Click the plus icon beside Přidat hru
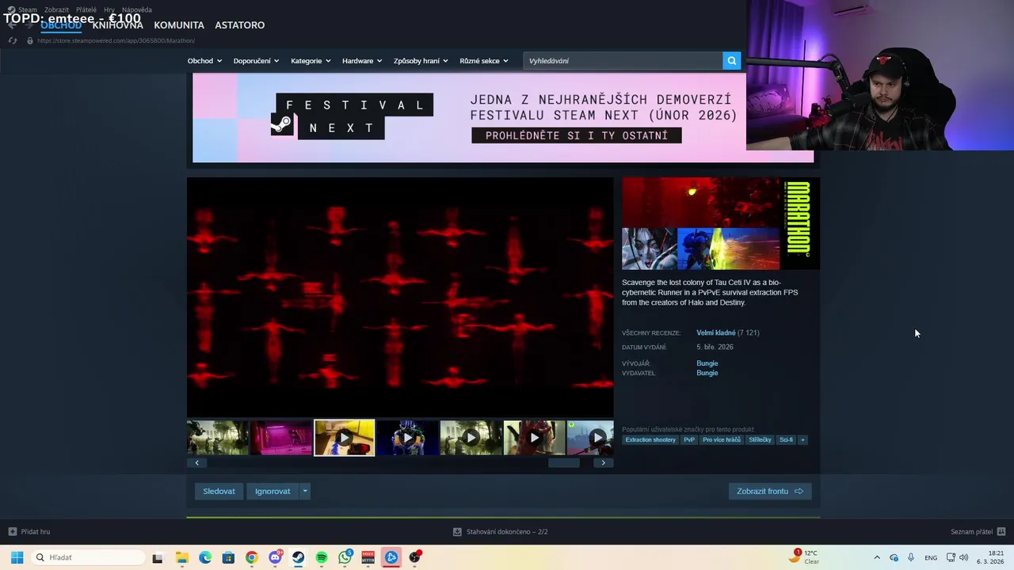The width and height of the screenshot is (1014, 570). click(12, 532)
